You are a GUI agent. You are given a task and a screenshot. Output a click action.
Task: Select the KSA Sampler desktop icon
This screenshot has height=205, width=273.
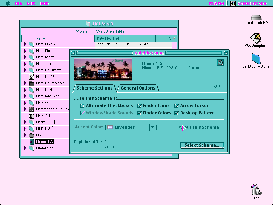tap(256, 38)
